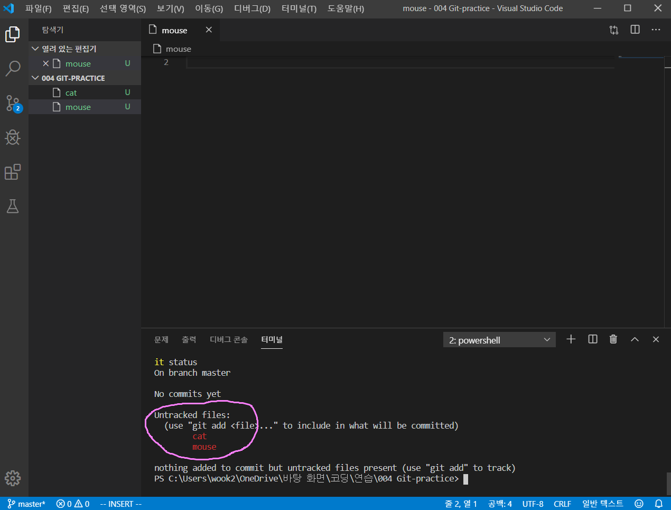Click red 'cat' untracked file in terminal
The width and height of the screenshot is (671, 510).
tap(200, 436)
